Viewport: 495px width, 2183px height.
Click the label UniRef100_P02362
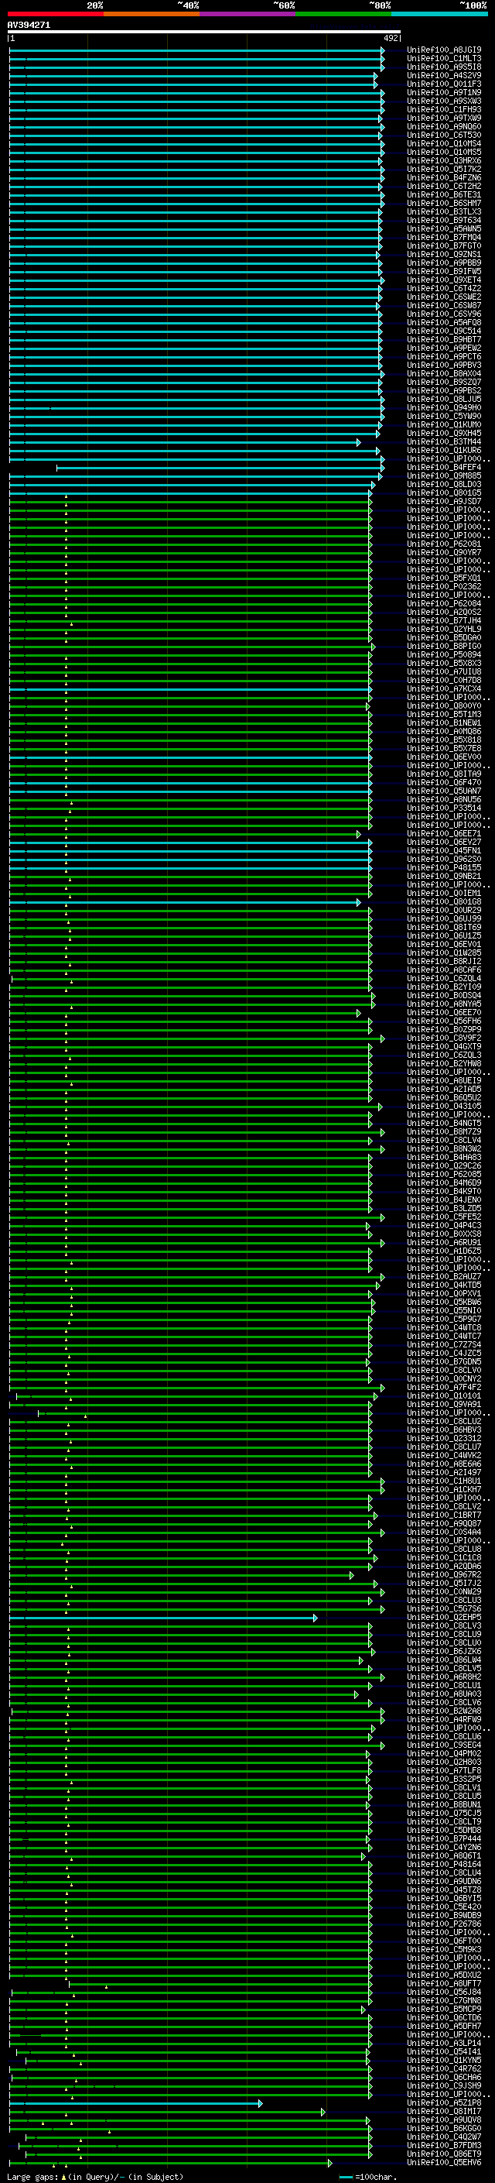coord(444,586)
